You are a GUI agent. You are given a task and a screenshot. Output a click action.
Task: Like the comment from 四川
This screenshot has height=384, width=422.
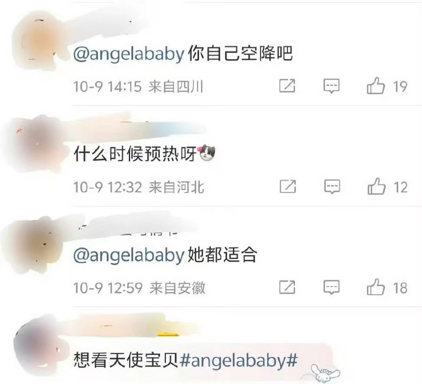coord(375,86)
